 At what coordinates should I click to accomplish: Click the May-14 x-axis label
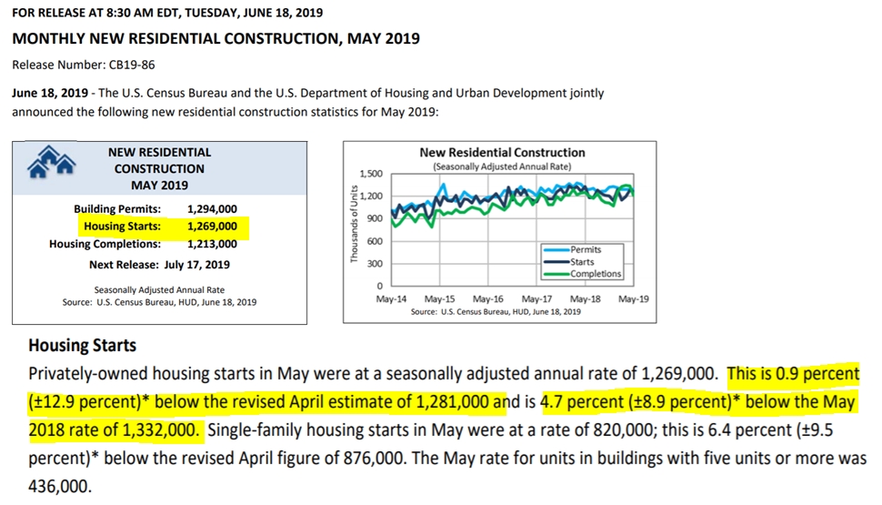392,298
